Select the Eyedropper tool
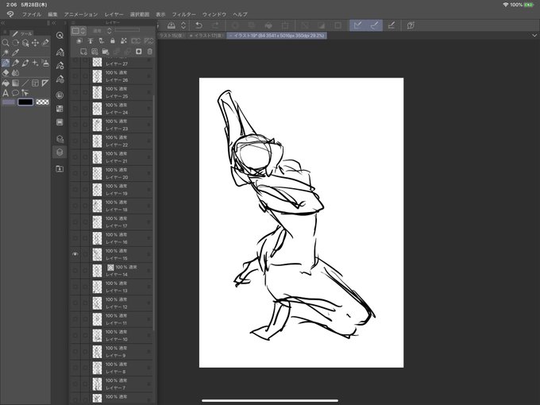This screenshot has width=540, height=405. [x=15, y=52]
